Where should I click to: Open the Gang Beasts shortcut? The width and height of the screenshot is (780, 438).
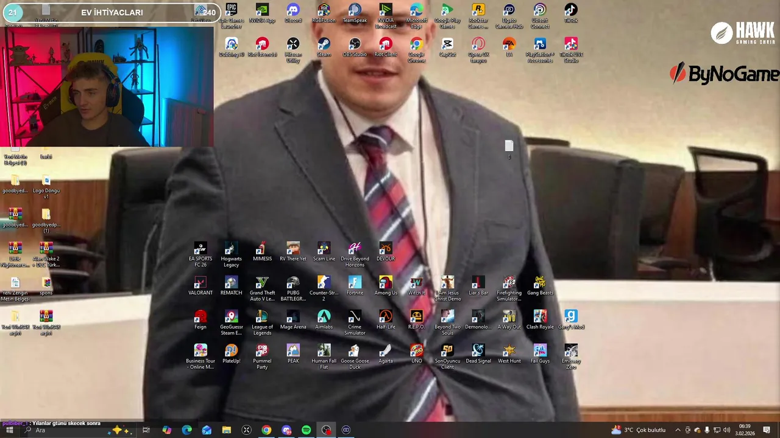pos(540,286)
